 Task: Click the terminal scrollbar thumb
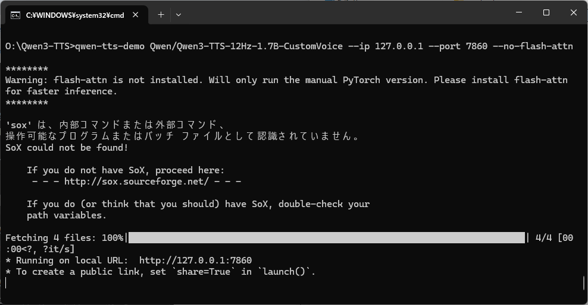584,282
